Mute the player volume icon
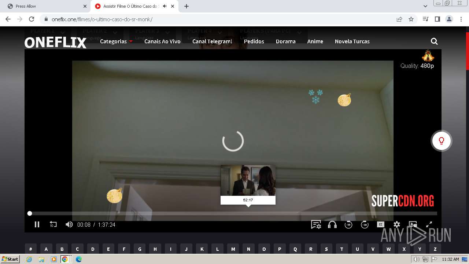The width and height of the screenshot is (469, 264). point(69,224)
